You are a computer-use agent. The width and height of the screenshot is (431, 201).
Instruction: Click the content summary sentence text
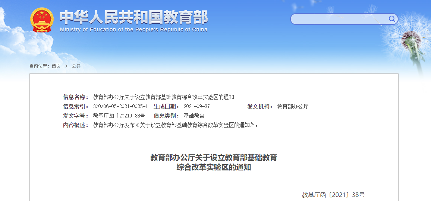176,125
